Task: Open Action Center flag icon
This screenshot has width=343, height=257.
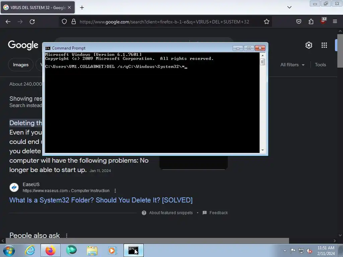Action: click(x=293, y=251)
